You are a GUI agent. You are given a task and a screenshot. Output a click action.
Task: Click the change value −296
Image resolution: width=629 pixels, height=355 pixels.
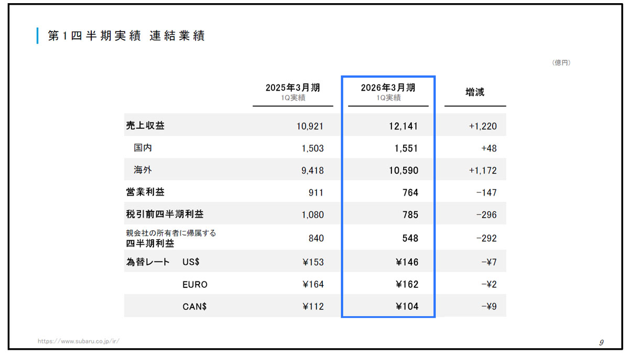(x=487, y=214)
